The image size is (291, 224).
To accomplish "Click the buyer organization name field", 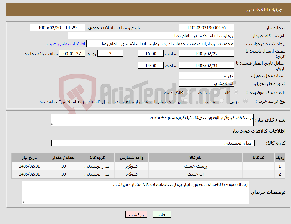I will point(151,36).
